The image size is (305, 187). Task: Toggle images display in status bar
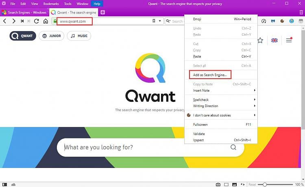pos(234,185)
